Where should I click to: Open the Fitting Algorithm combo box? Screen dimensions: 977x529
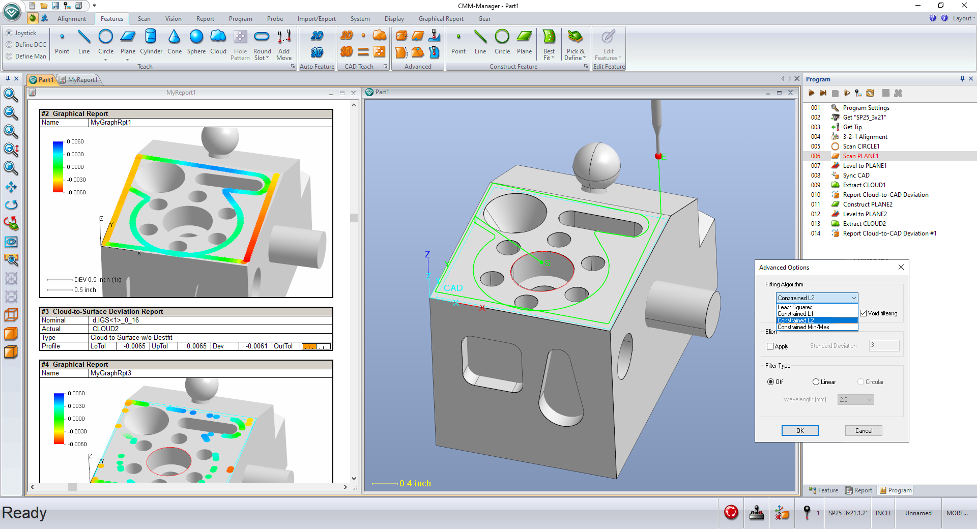click(x=817, y=298)
